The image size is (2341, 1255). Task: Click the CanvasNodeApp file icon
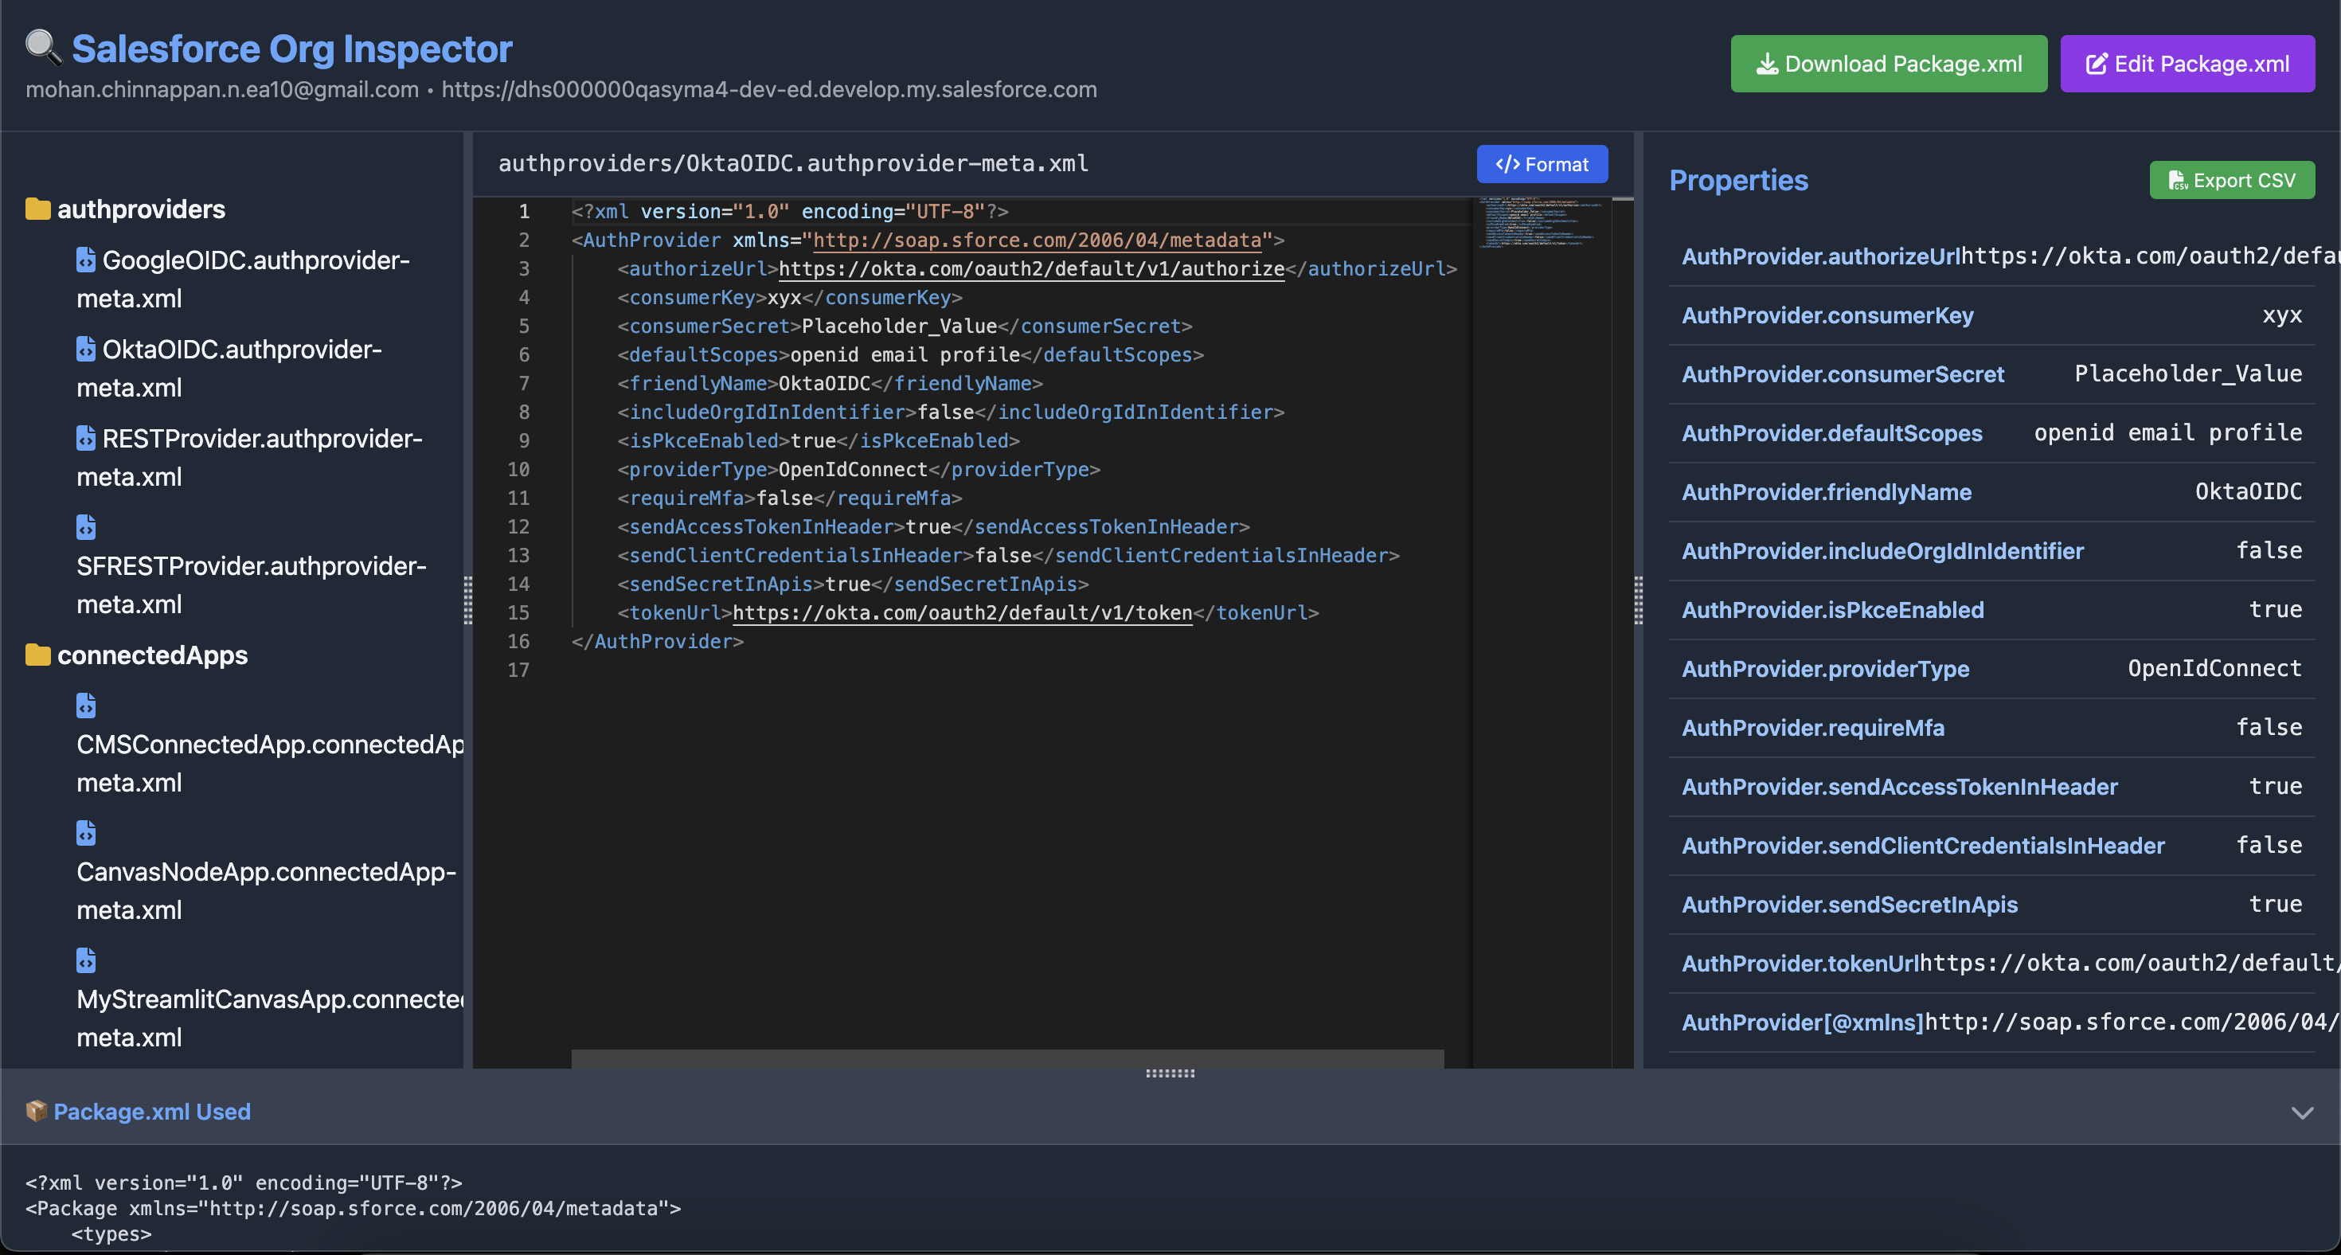(85, 832)
